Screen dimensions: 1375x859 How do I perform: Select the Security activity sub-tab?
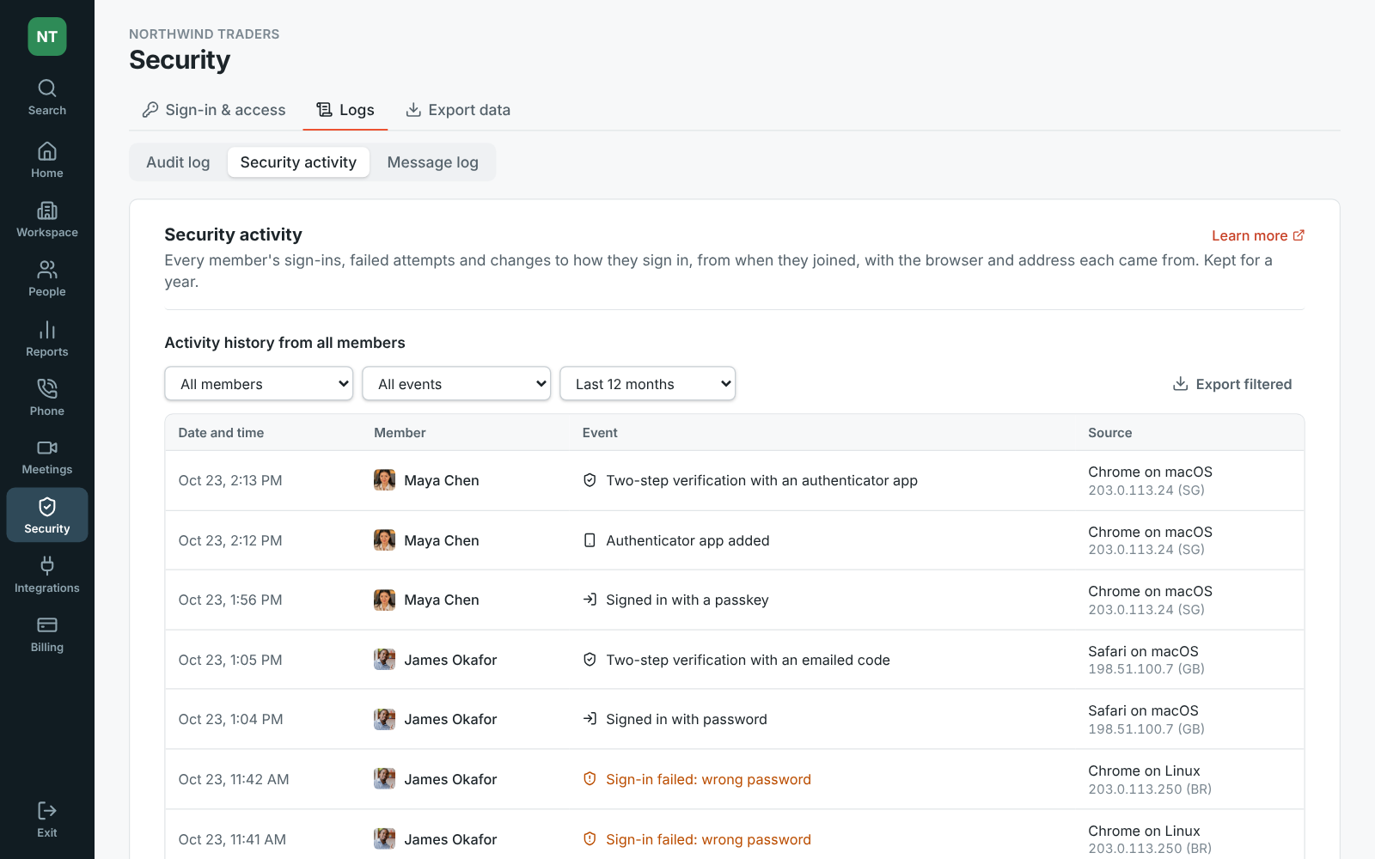pos(298,162)
